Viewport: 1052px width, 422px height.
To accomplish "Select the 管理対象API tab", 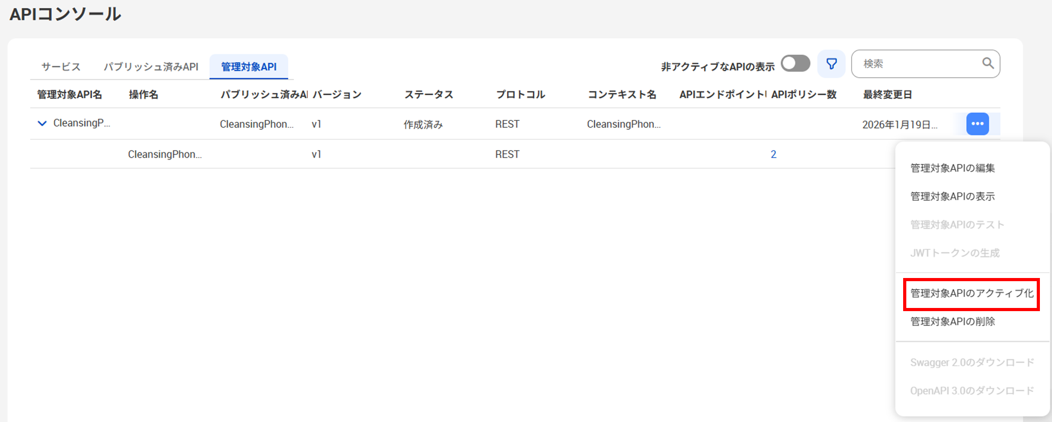I will (x=249, y=67).
